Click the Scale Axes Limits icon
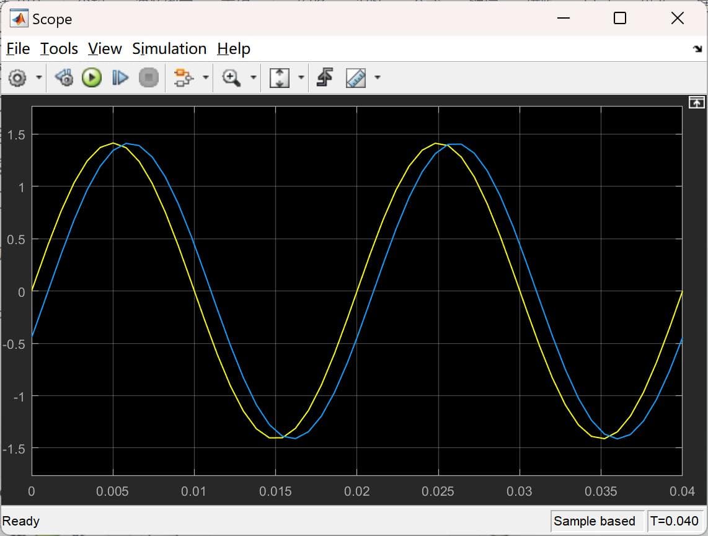The height and width of the screenshot is (536, 708). [280, 77]
